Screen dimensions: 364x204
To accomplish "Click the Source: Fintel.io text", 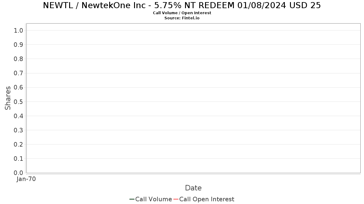I will coord(182,18).
